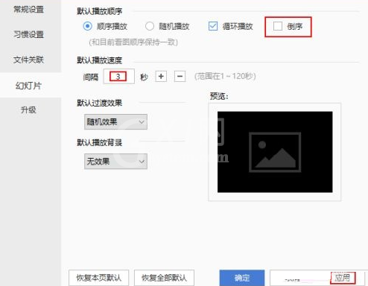Open the 文件关联 tab
This screenshot has width=368, height=286.
[28, 60]
